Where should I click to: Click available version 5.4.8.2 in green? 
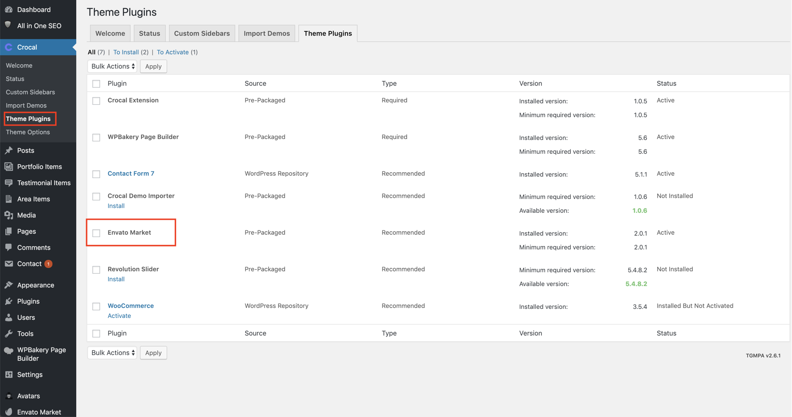(x=636, y=284)
